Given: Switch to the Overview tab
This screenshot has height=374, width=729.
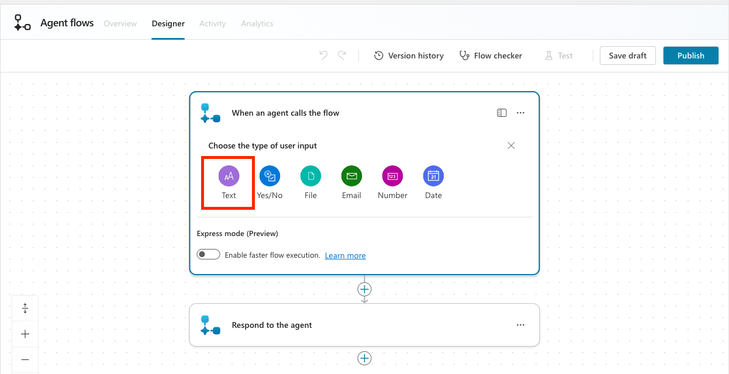Looking at the screenshot, I should [x=120, y=23].
